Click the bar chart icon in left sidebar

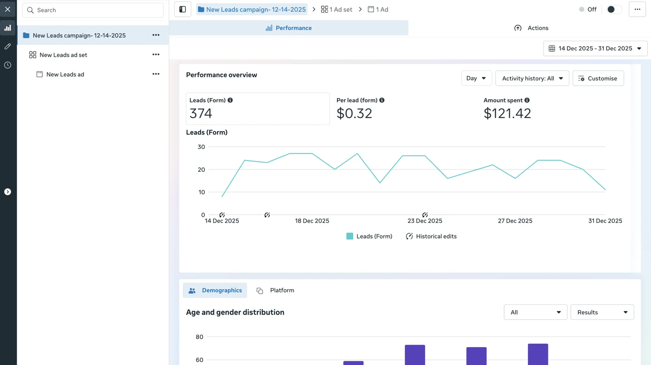coord(8,28)
